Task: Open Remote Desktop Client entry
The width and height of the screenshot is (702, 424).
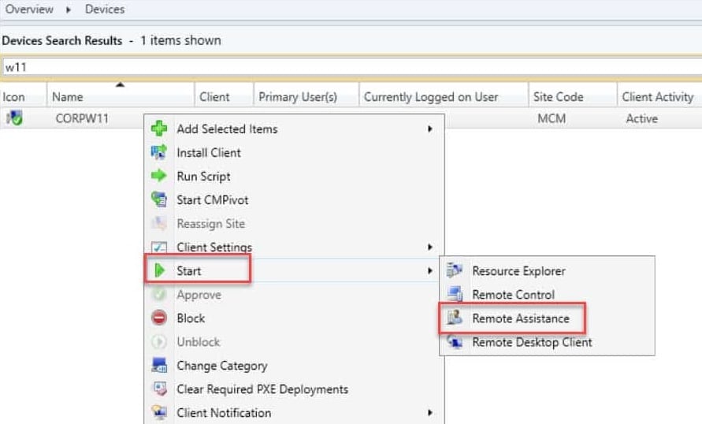Action: 547,343
